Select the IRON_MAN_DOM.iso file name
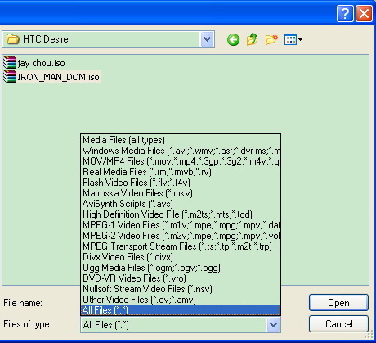This screenshot has height=343, width=376. (x=58, y=77)
